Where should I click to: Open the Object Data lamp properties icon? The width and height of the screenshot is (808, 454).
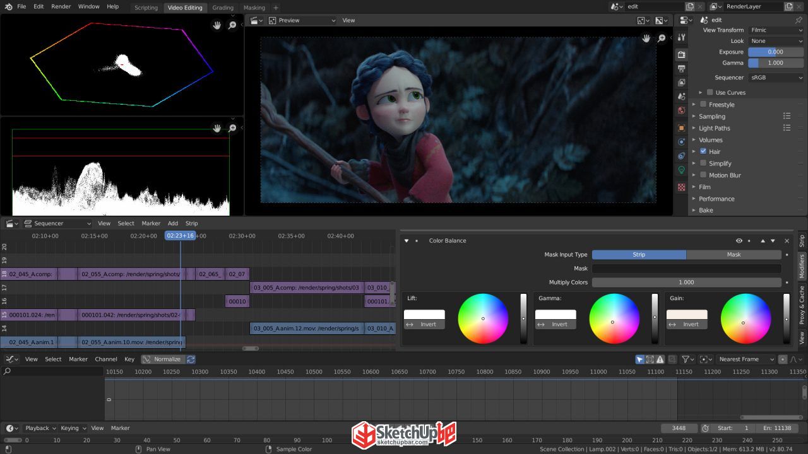[682, 170]
